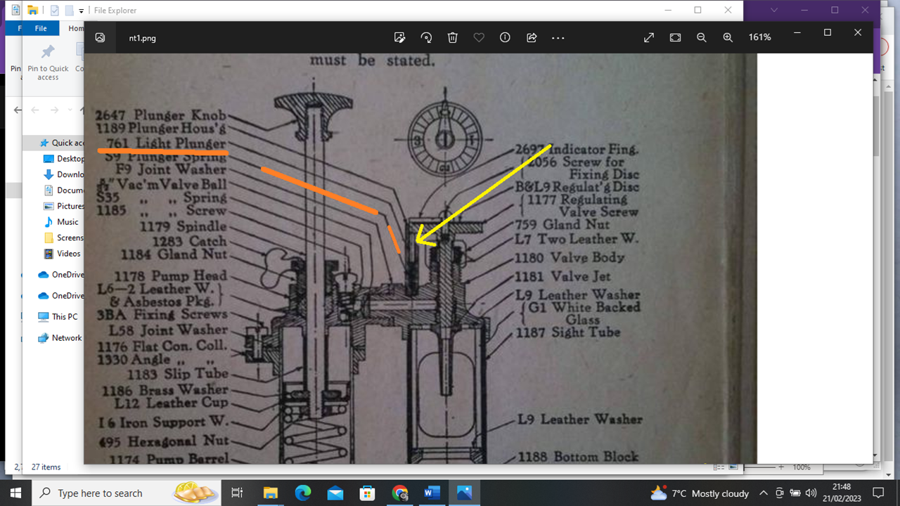Viewport: 900px width, 506px height.
Task: Zoom out using the magnifier minus icon
Action: 702,38
